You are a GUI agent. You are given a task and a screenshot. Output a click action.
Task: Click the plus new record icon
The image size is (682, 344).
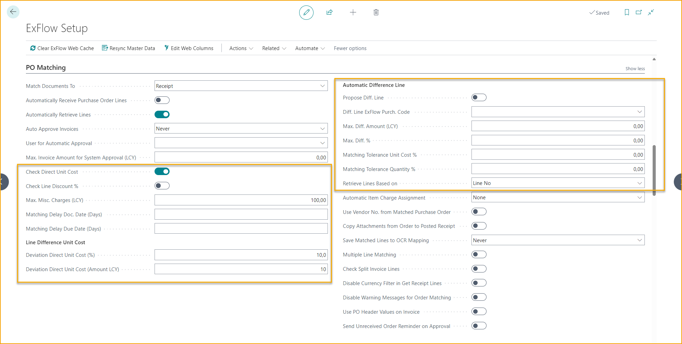(x=353, y=13)
